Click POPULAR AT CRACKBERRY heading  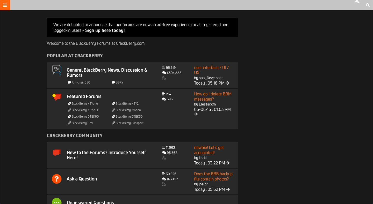pos(75,56)
